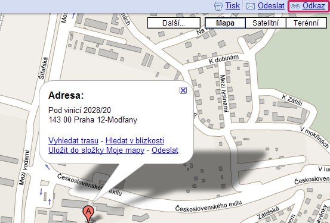The height and width of the screenshot is (223, 330).
Task: Open the Další… map options dropdown
Action: click(174, 23)
